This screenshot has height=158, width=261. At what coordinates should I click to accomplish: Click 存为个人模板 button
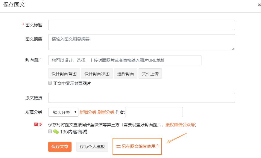click(92, 147)
